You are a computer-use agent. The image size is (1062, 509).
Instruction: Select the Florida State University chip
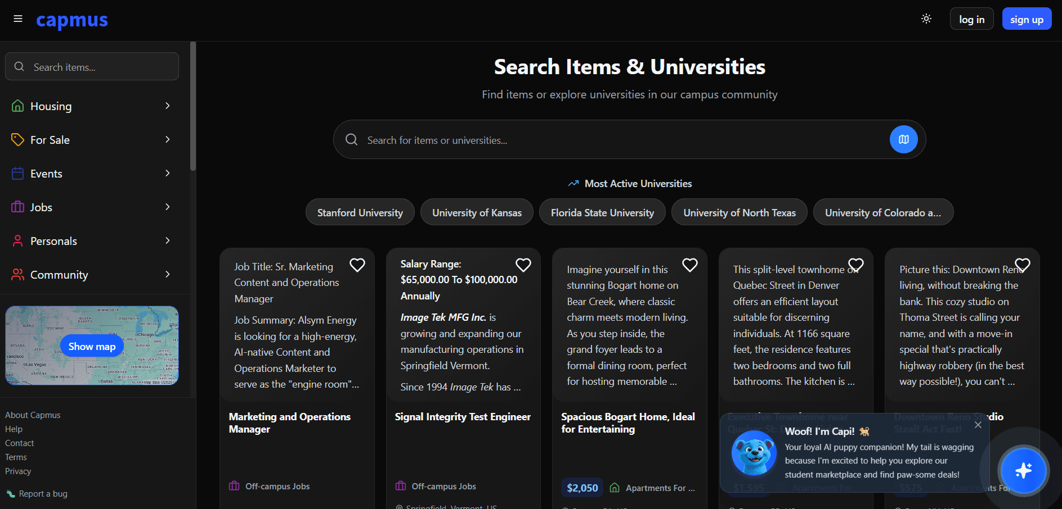click(x=602, y=212)
